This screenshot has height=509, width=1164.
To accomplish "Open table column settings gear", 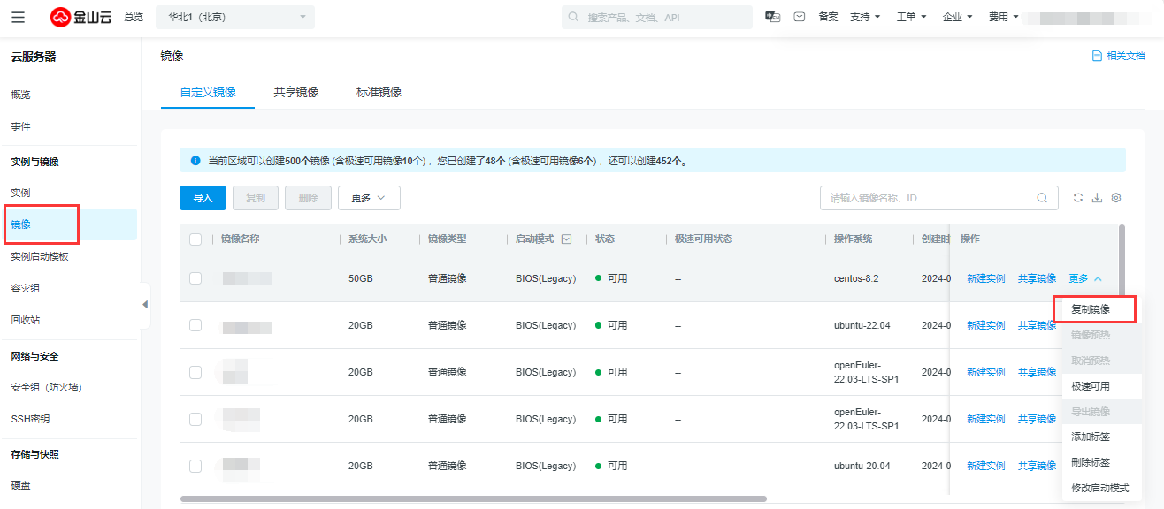I will click(x=1116, y=198).
